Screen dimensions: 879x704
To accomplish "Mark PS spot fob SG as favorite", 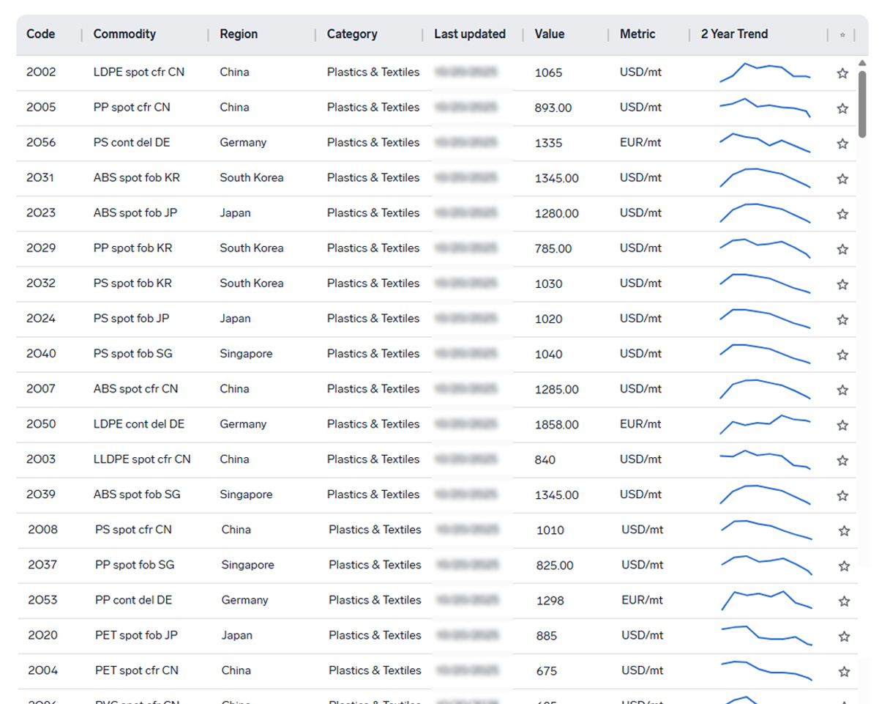I will 842,355.
